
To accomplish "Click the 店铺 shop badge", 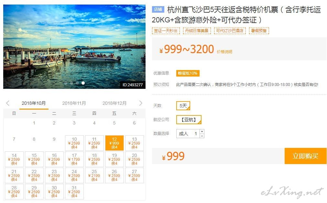I will pyautogui.click(x=158, y=9).
